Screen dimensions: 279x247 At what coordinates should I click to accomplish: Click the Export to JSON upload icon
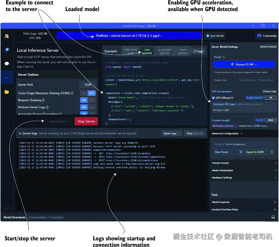coord(272,152)
